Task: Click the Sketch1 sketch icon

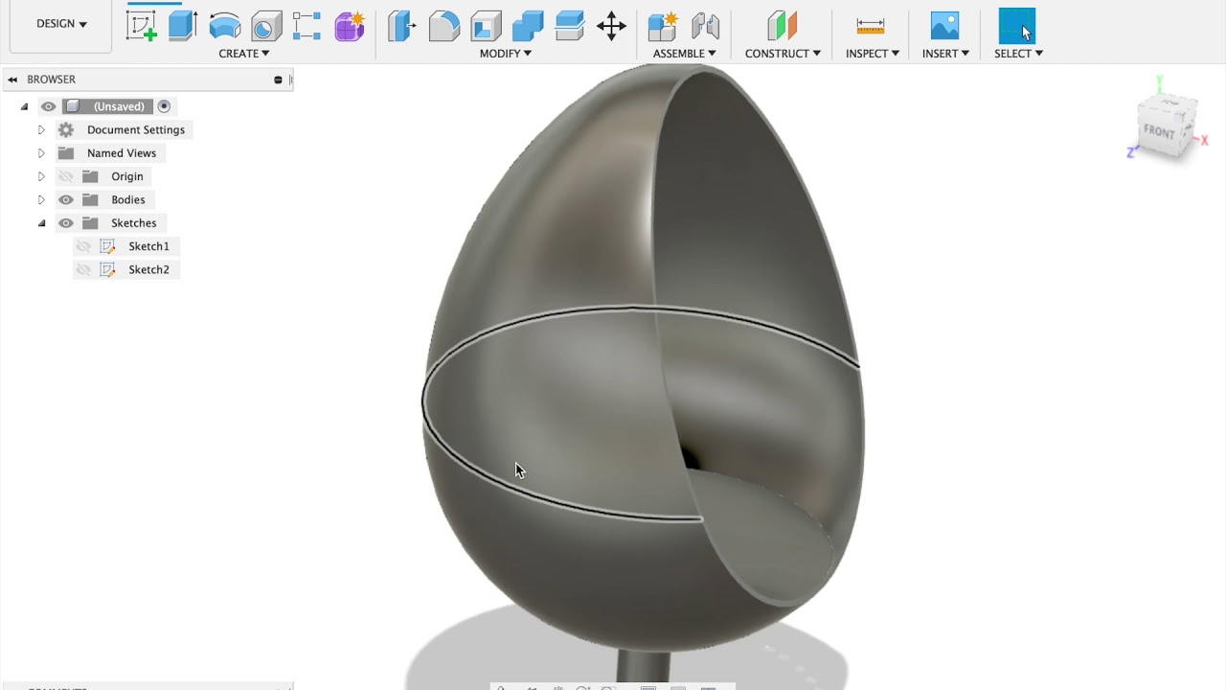Action: (107, 246)
